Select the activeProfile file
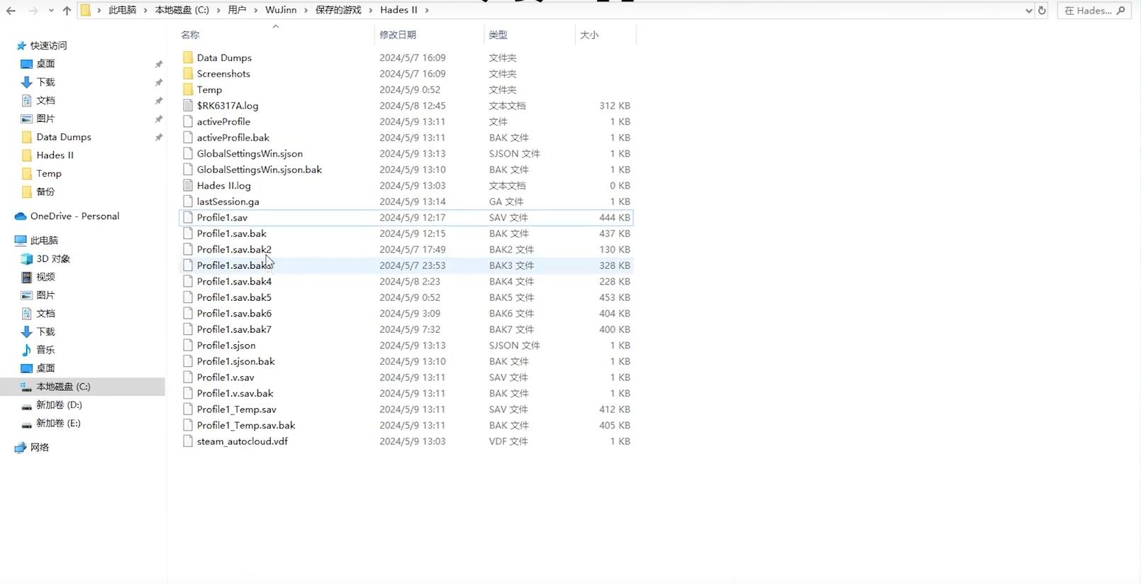The height and width of the screenshot is (584, 1141). click(223, 121)
